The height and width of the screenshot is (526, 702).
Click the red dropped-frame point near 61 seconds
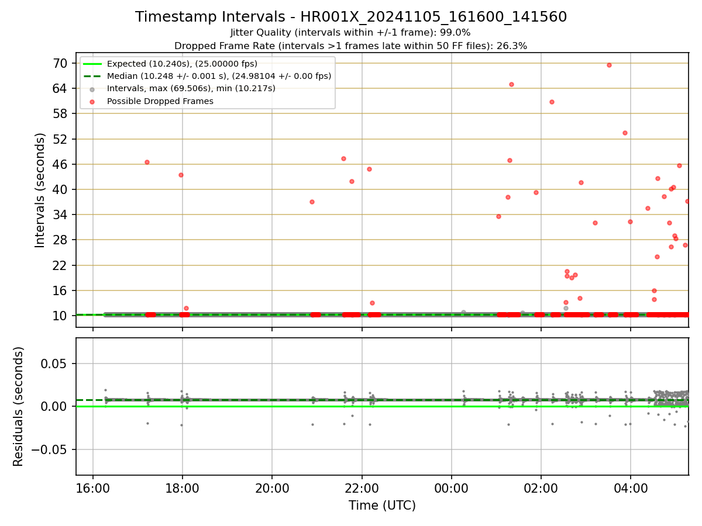[x=552, y=102]
